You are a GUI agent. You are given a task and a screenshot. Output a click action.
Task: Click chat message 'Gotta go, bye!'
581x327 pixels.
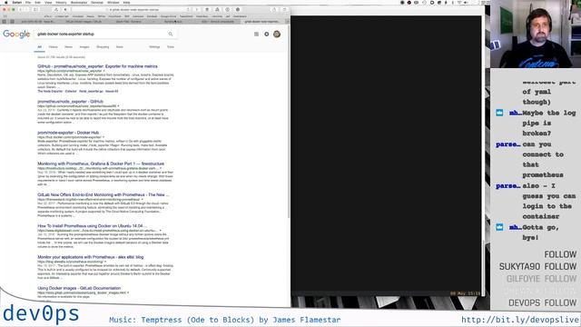[x=541, y=233]
